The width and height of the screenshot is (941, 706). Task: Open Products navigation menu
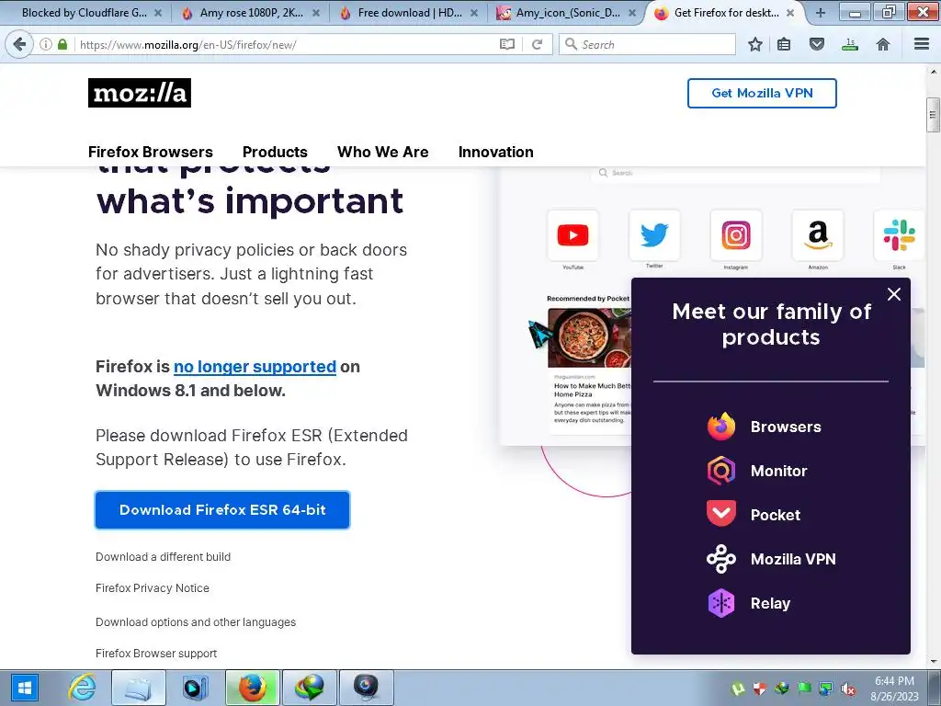coord(275,152)
